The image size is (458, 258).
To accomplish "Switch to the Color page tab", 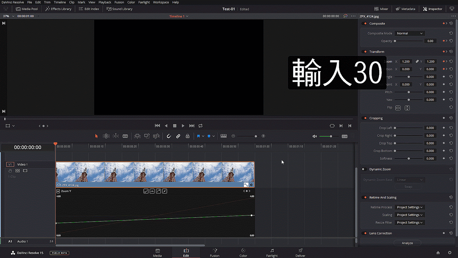I will tap(243, 253).
